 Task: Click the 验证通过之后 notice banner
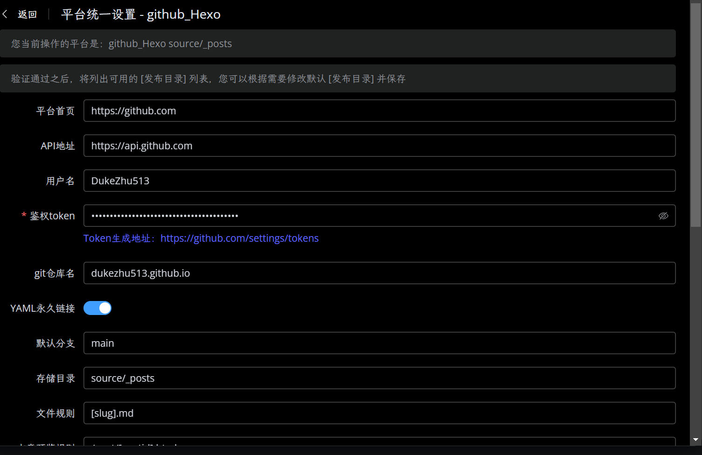pos(337,78)
